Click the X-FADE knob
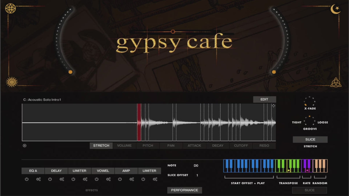 (x=310, y=101)
